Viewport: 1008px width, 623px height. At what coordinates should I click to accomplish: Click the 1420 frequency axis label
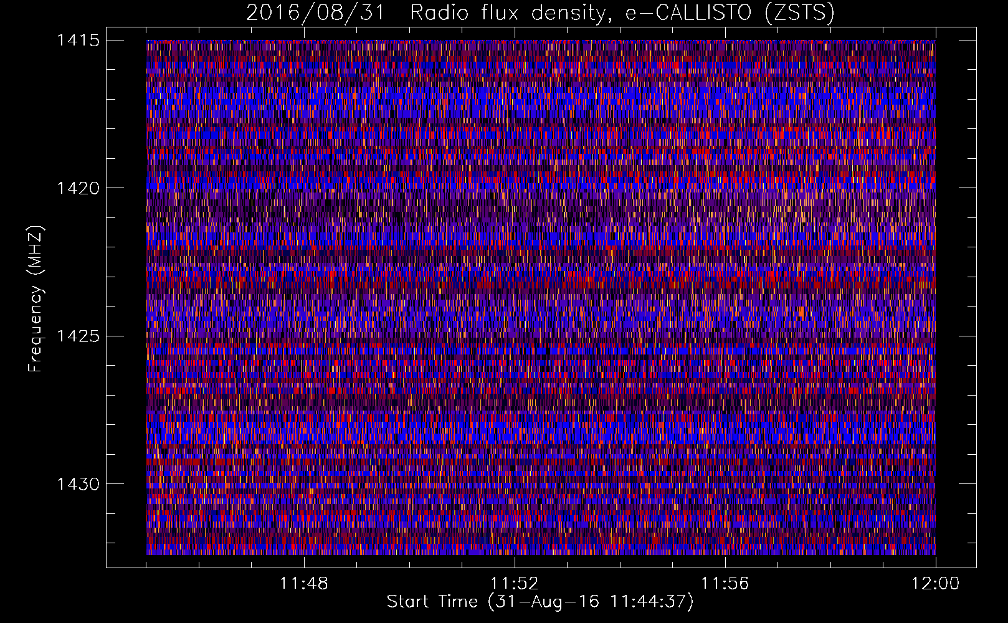pyautogui.click(x=78, y=188)
